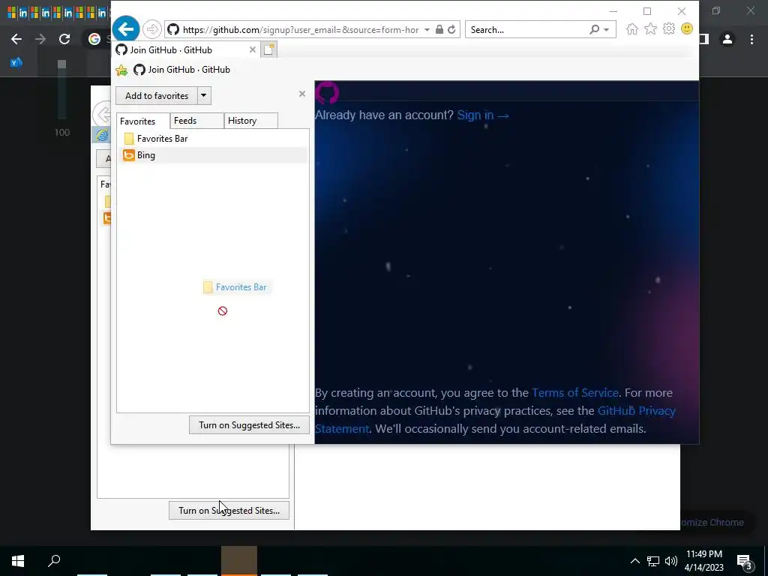768x576 pixels.
Task: Click Chrome's Back arrow button
Action: click(x=16, y=39)
